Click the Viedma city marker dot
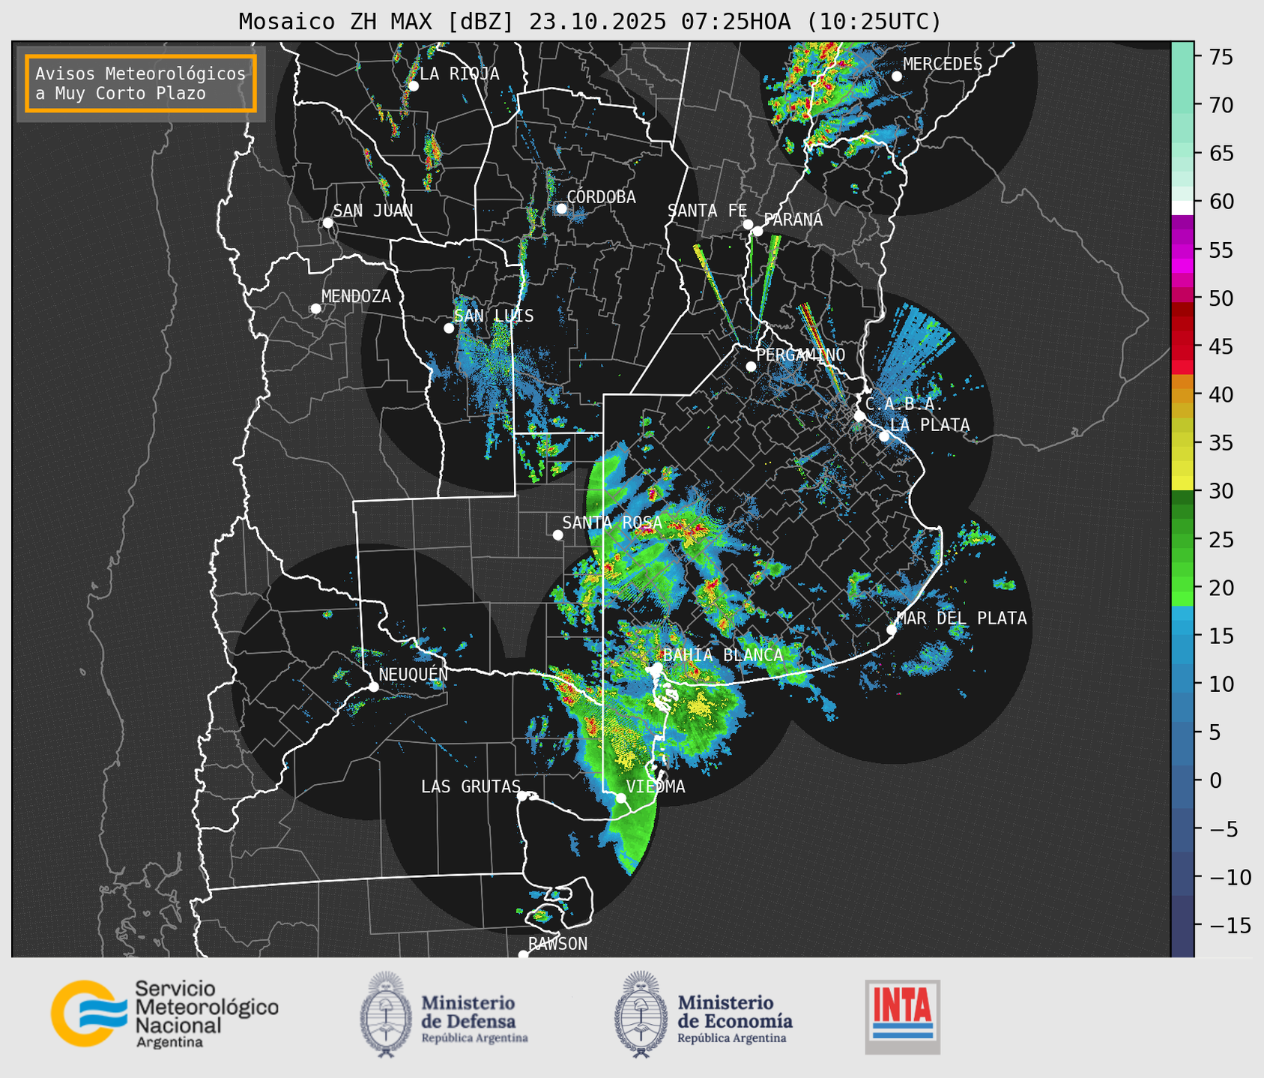This screenshot has width=1264, height=1078. (x=621, y=798)
